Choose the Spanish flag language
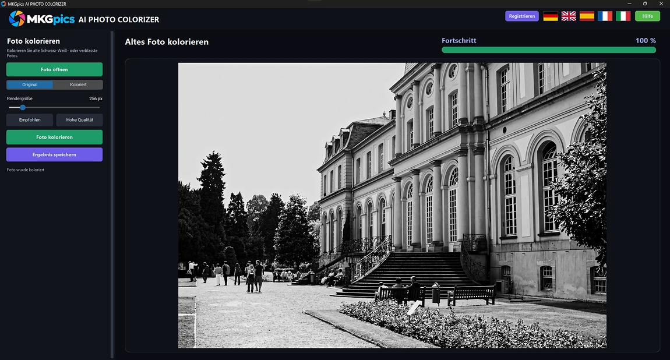The height and width of the screenshot is (360, 670). click(x=587, y=16)
